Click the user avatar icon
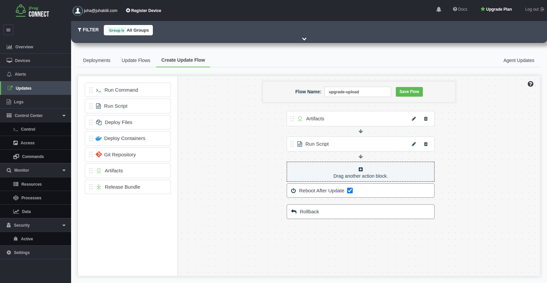 [x=77, y=11]
